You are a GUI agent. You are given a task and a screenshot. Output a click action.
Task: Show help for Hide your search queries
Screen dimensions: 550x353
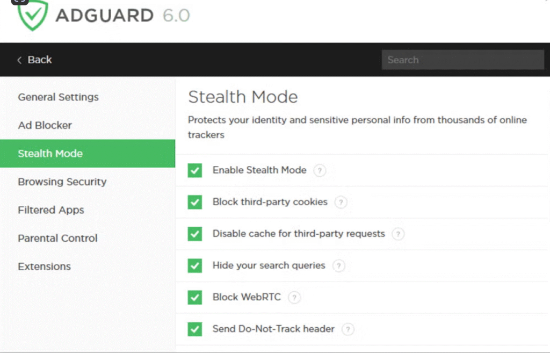(x=338, y=266)
